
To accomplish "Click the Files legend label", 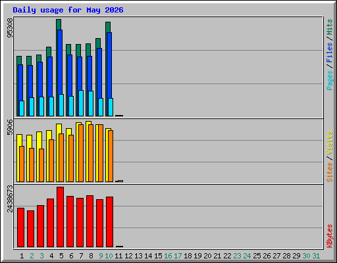I will click(329, 53).
